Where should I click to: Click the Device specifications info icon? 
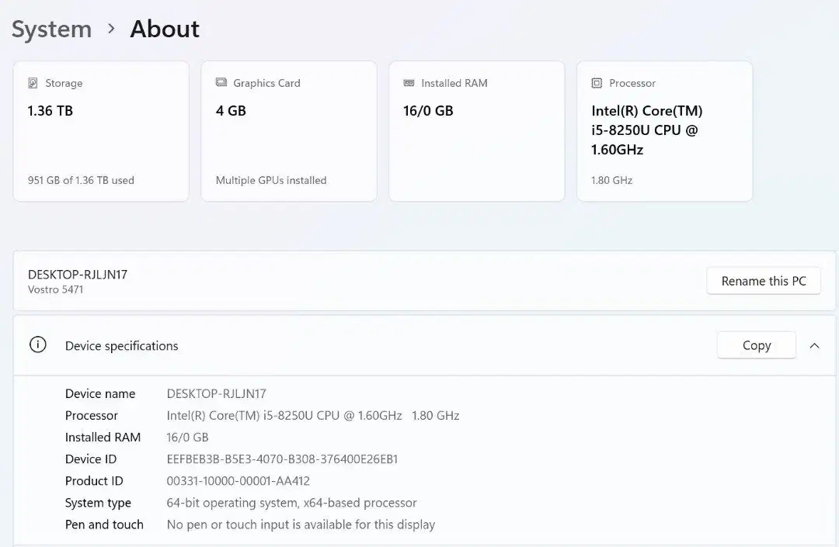click(x=37, y=345)
